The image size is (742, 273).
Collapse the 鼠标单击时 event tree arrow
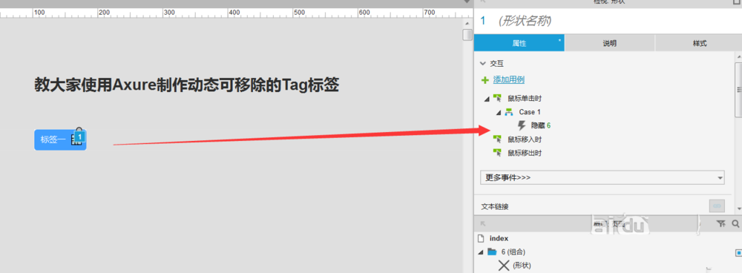(x=486, y=99)
